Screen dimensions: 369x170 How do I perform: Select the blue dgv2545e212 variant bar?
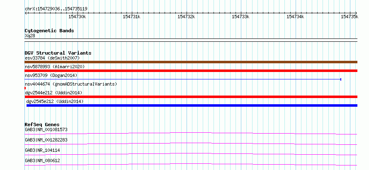pos(192,105)
